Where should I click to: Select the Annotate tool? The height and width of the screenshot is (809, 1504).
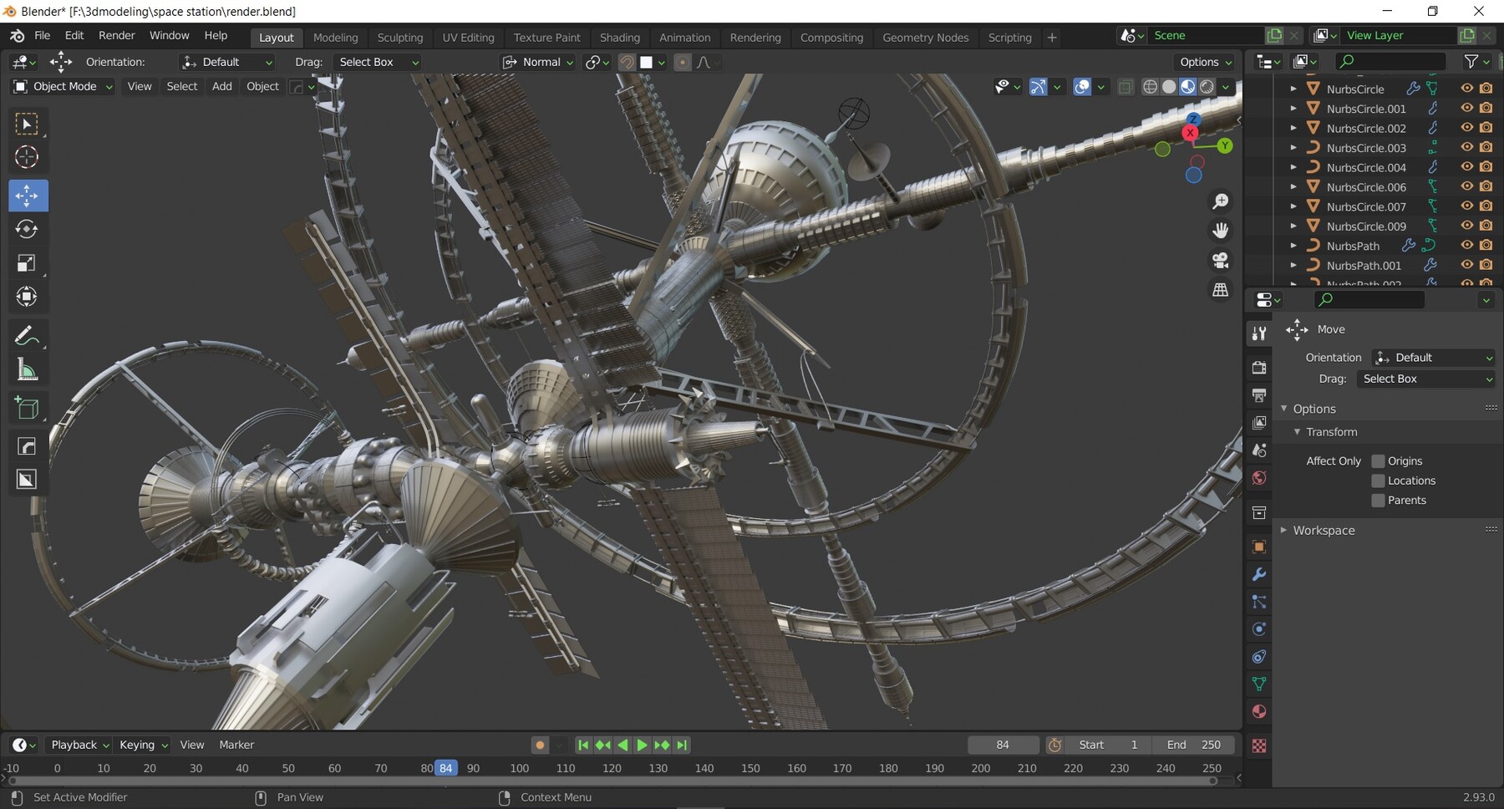(x=28, y=336)
